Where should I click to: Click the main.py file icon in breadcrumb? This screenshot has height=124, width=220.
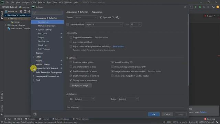pos(20,7)
